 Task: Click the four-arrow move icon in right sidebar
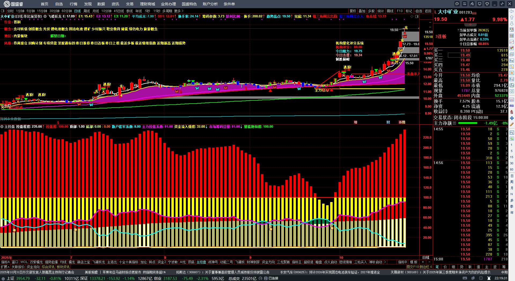(x=512, y=118)
